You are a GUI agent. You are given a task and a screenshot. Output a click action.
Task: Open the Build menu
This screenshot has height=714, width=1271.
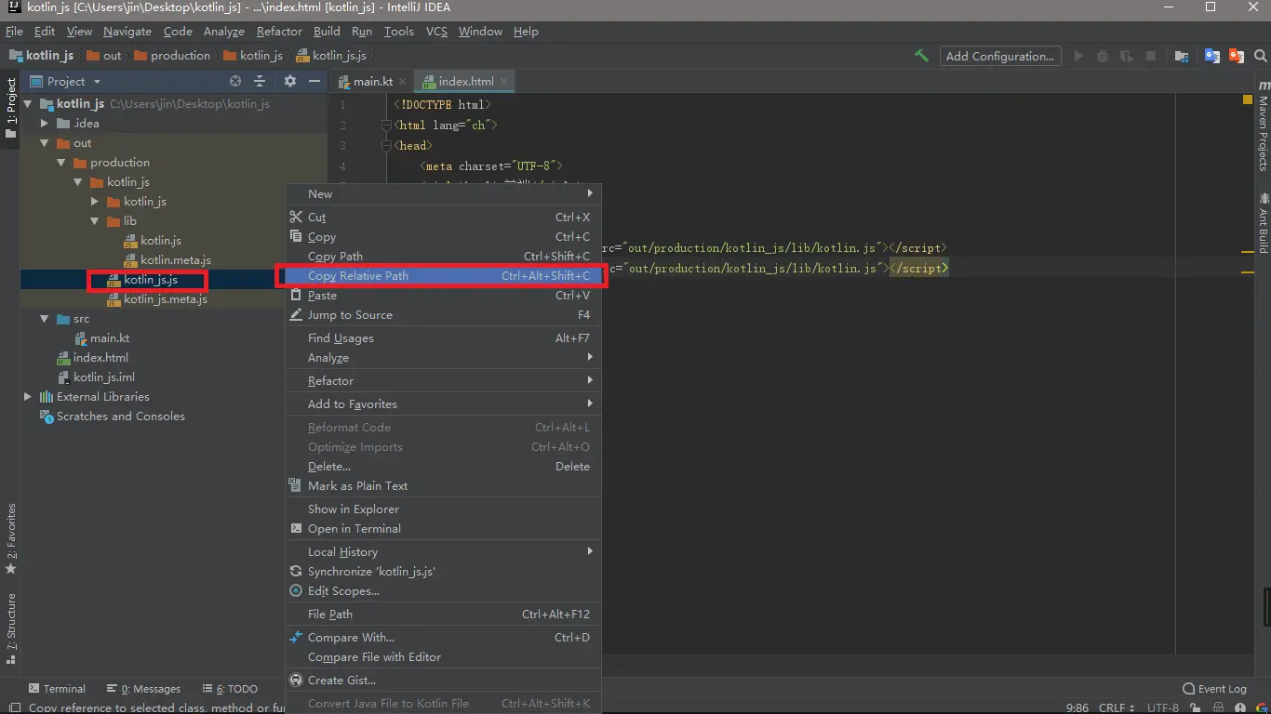pos(327,31)
